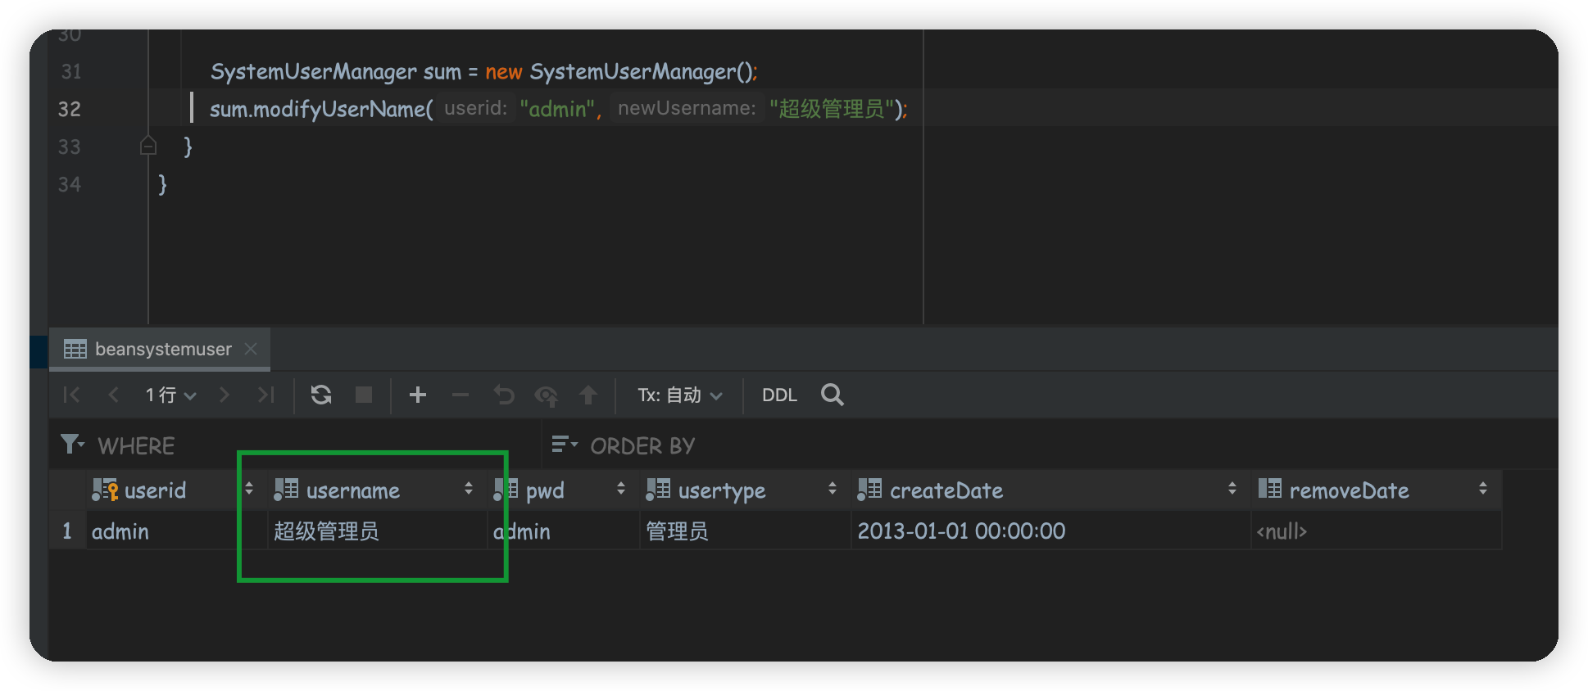This screenshot has height=691, width=1588.
Task: Go to next page of rows
Action: tap(224, 395)
